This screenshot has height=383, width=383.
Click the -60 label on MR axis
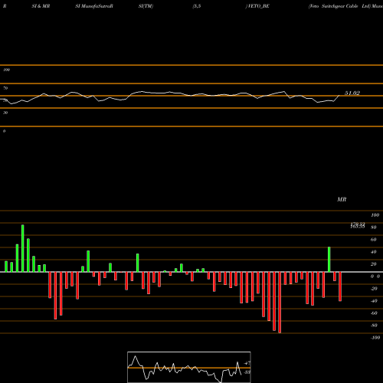[374, 313]
